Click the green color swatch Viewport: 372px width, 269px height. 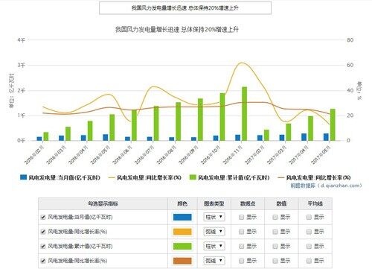[x=182, y=246]
